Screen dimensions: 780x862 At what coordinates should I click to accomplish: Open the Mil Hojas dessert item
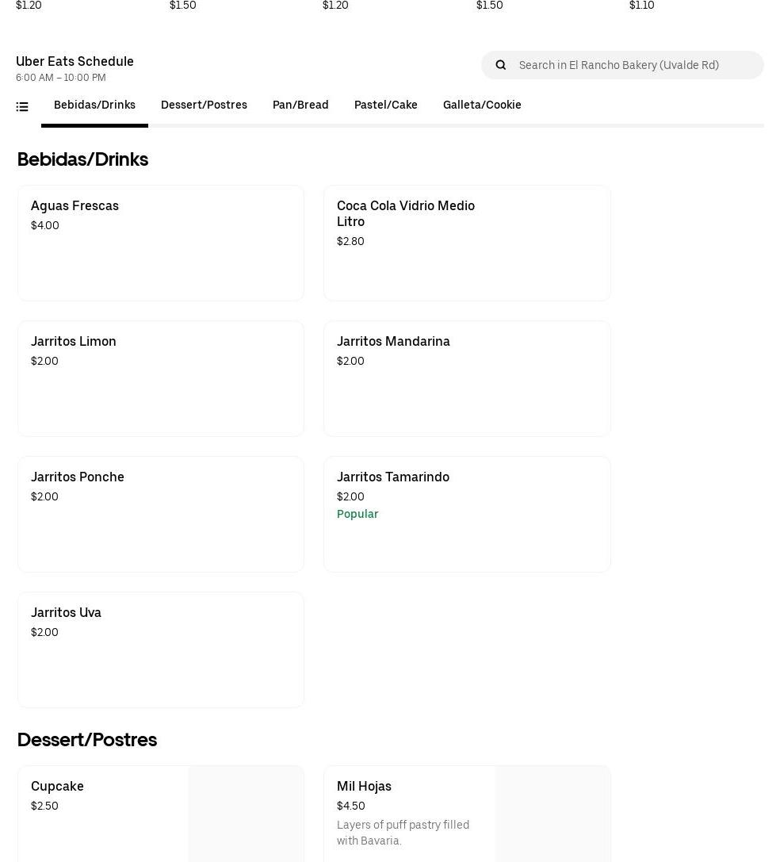(467, 814)
